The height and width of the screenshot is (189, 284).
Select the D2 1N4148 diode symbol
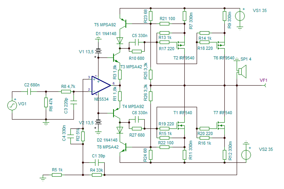click(120, 130)
